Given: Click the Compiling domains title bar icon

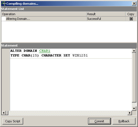Looking at the screenshot, I should (4, 4).
